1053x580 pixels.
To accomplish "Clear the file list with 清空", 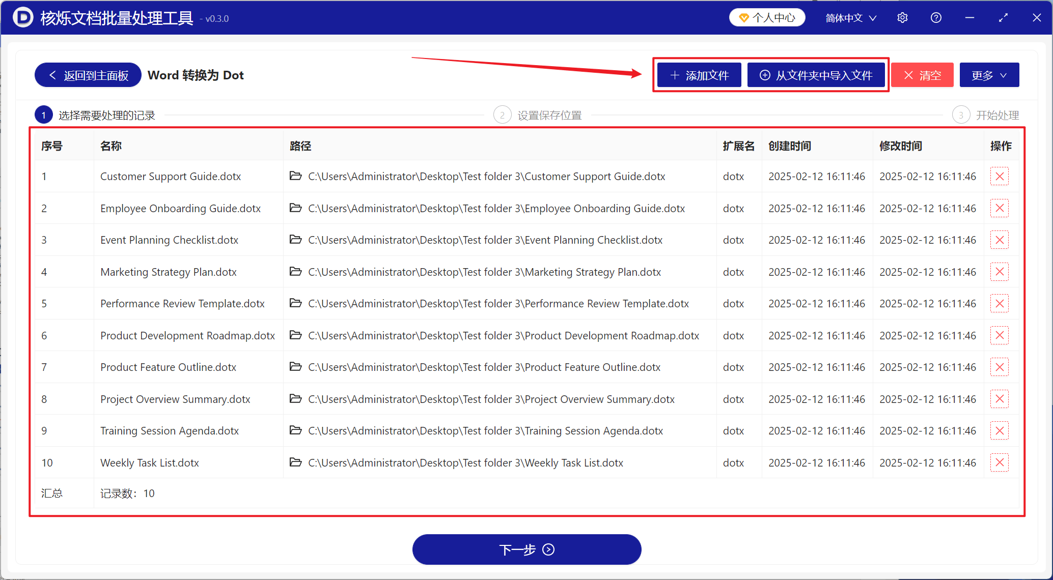I will pos(922,75).
